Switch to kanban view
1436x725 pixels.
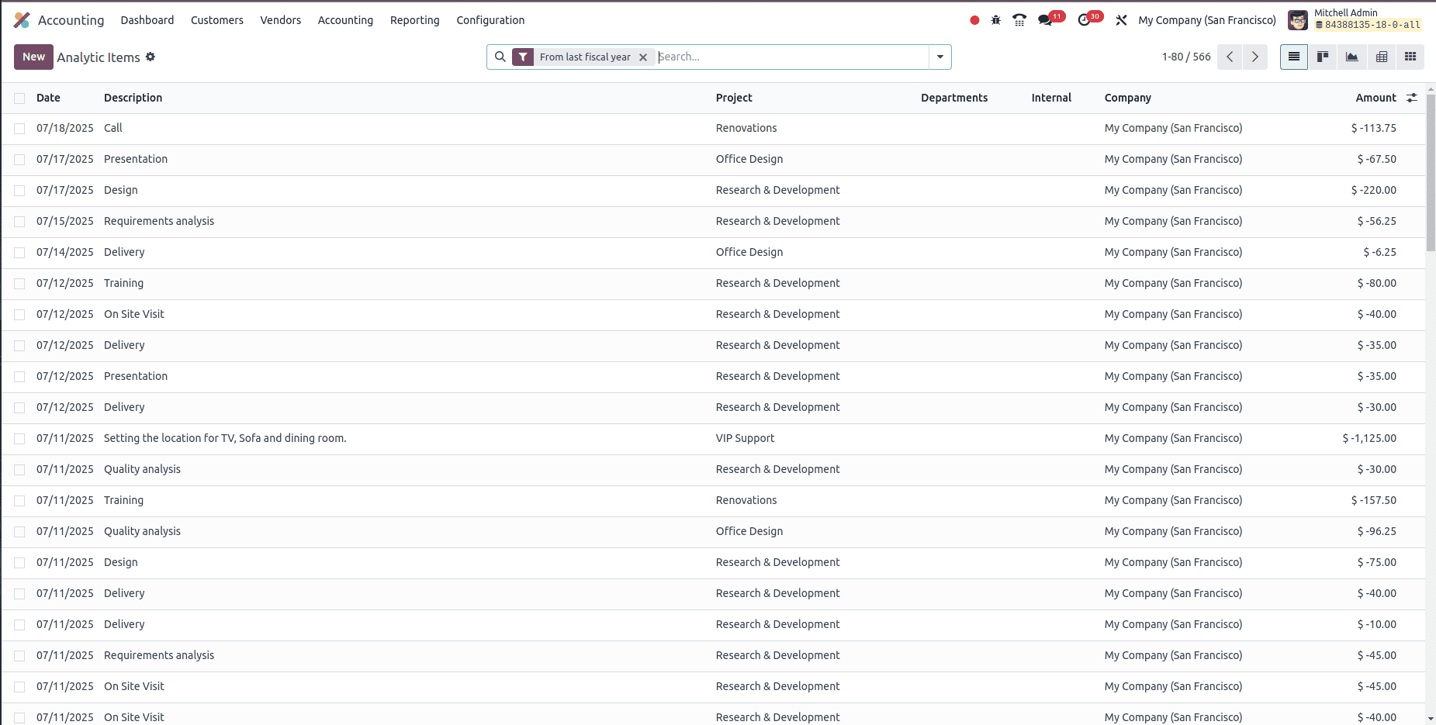pos(1323,57)
